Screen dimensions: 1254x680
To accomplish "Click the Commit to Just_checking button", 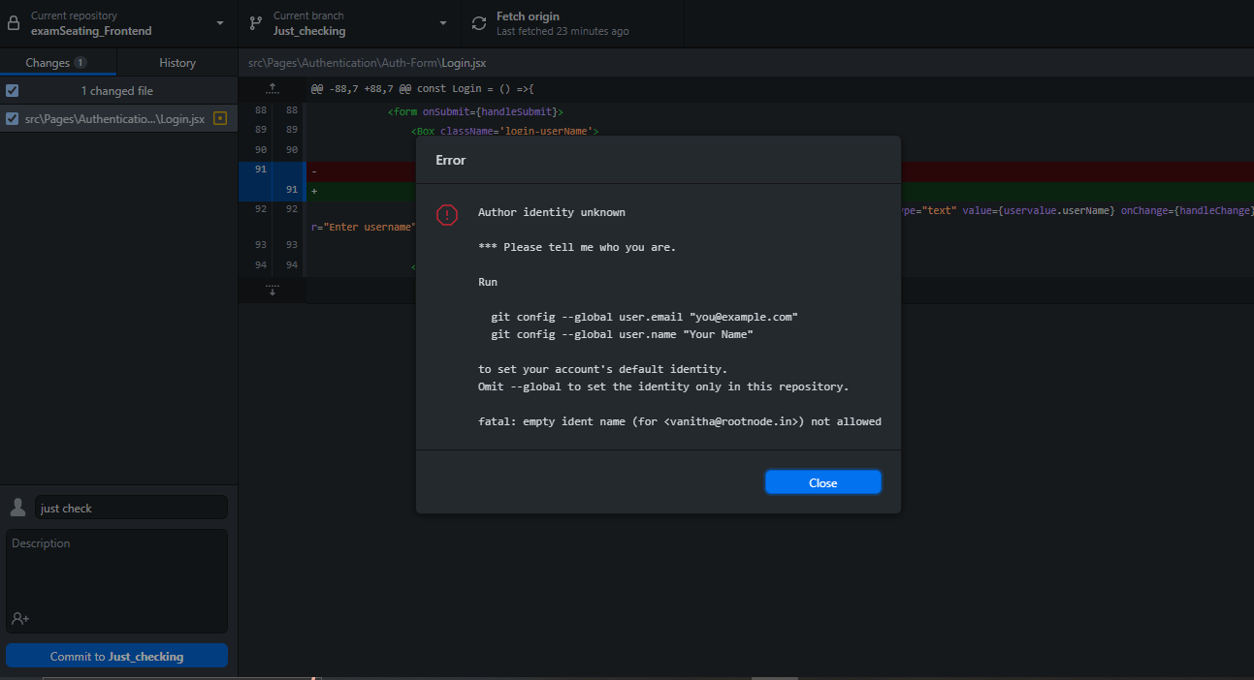I will 116,655.
